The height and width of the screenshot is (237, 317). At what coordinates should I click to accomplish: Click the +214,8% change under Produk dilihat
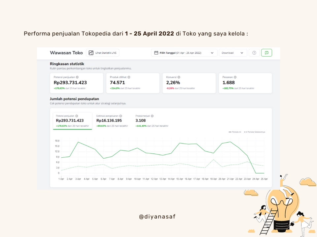pyautogui.click(x=115, y=88)
